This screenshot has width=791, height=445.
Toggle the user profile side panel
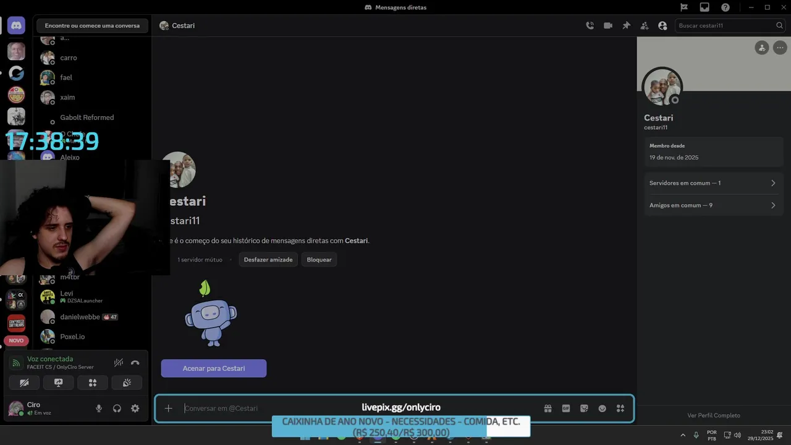click(662, 25)
